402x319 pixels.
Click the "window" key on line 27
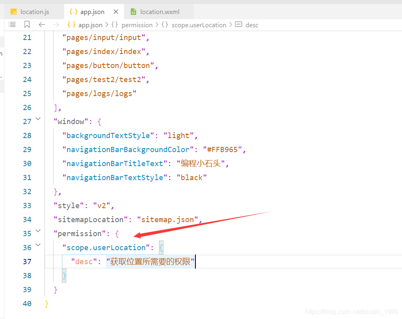pos(71,122)
